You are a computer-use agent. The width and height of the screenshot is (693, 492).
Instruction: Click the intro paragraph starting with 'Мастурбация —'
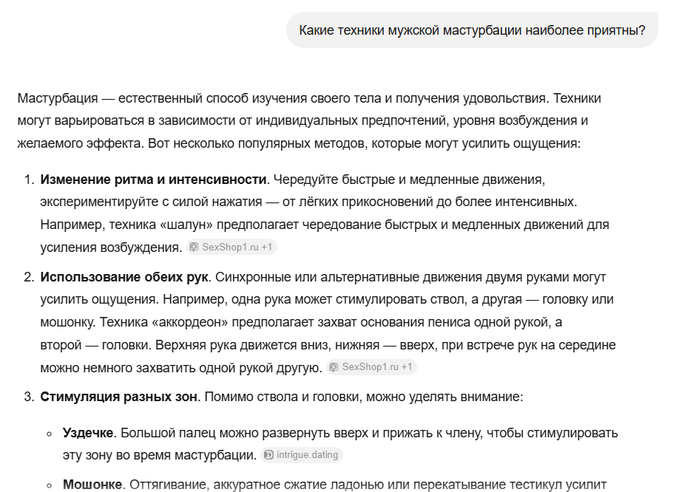tap(309, 120)
